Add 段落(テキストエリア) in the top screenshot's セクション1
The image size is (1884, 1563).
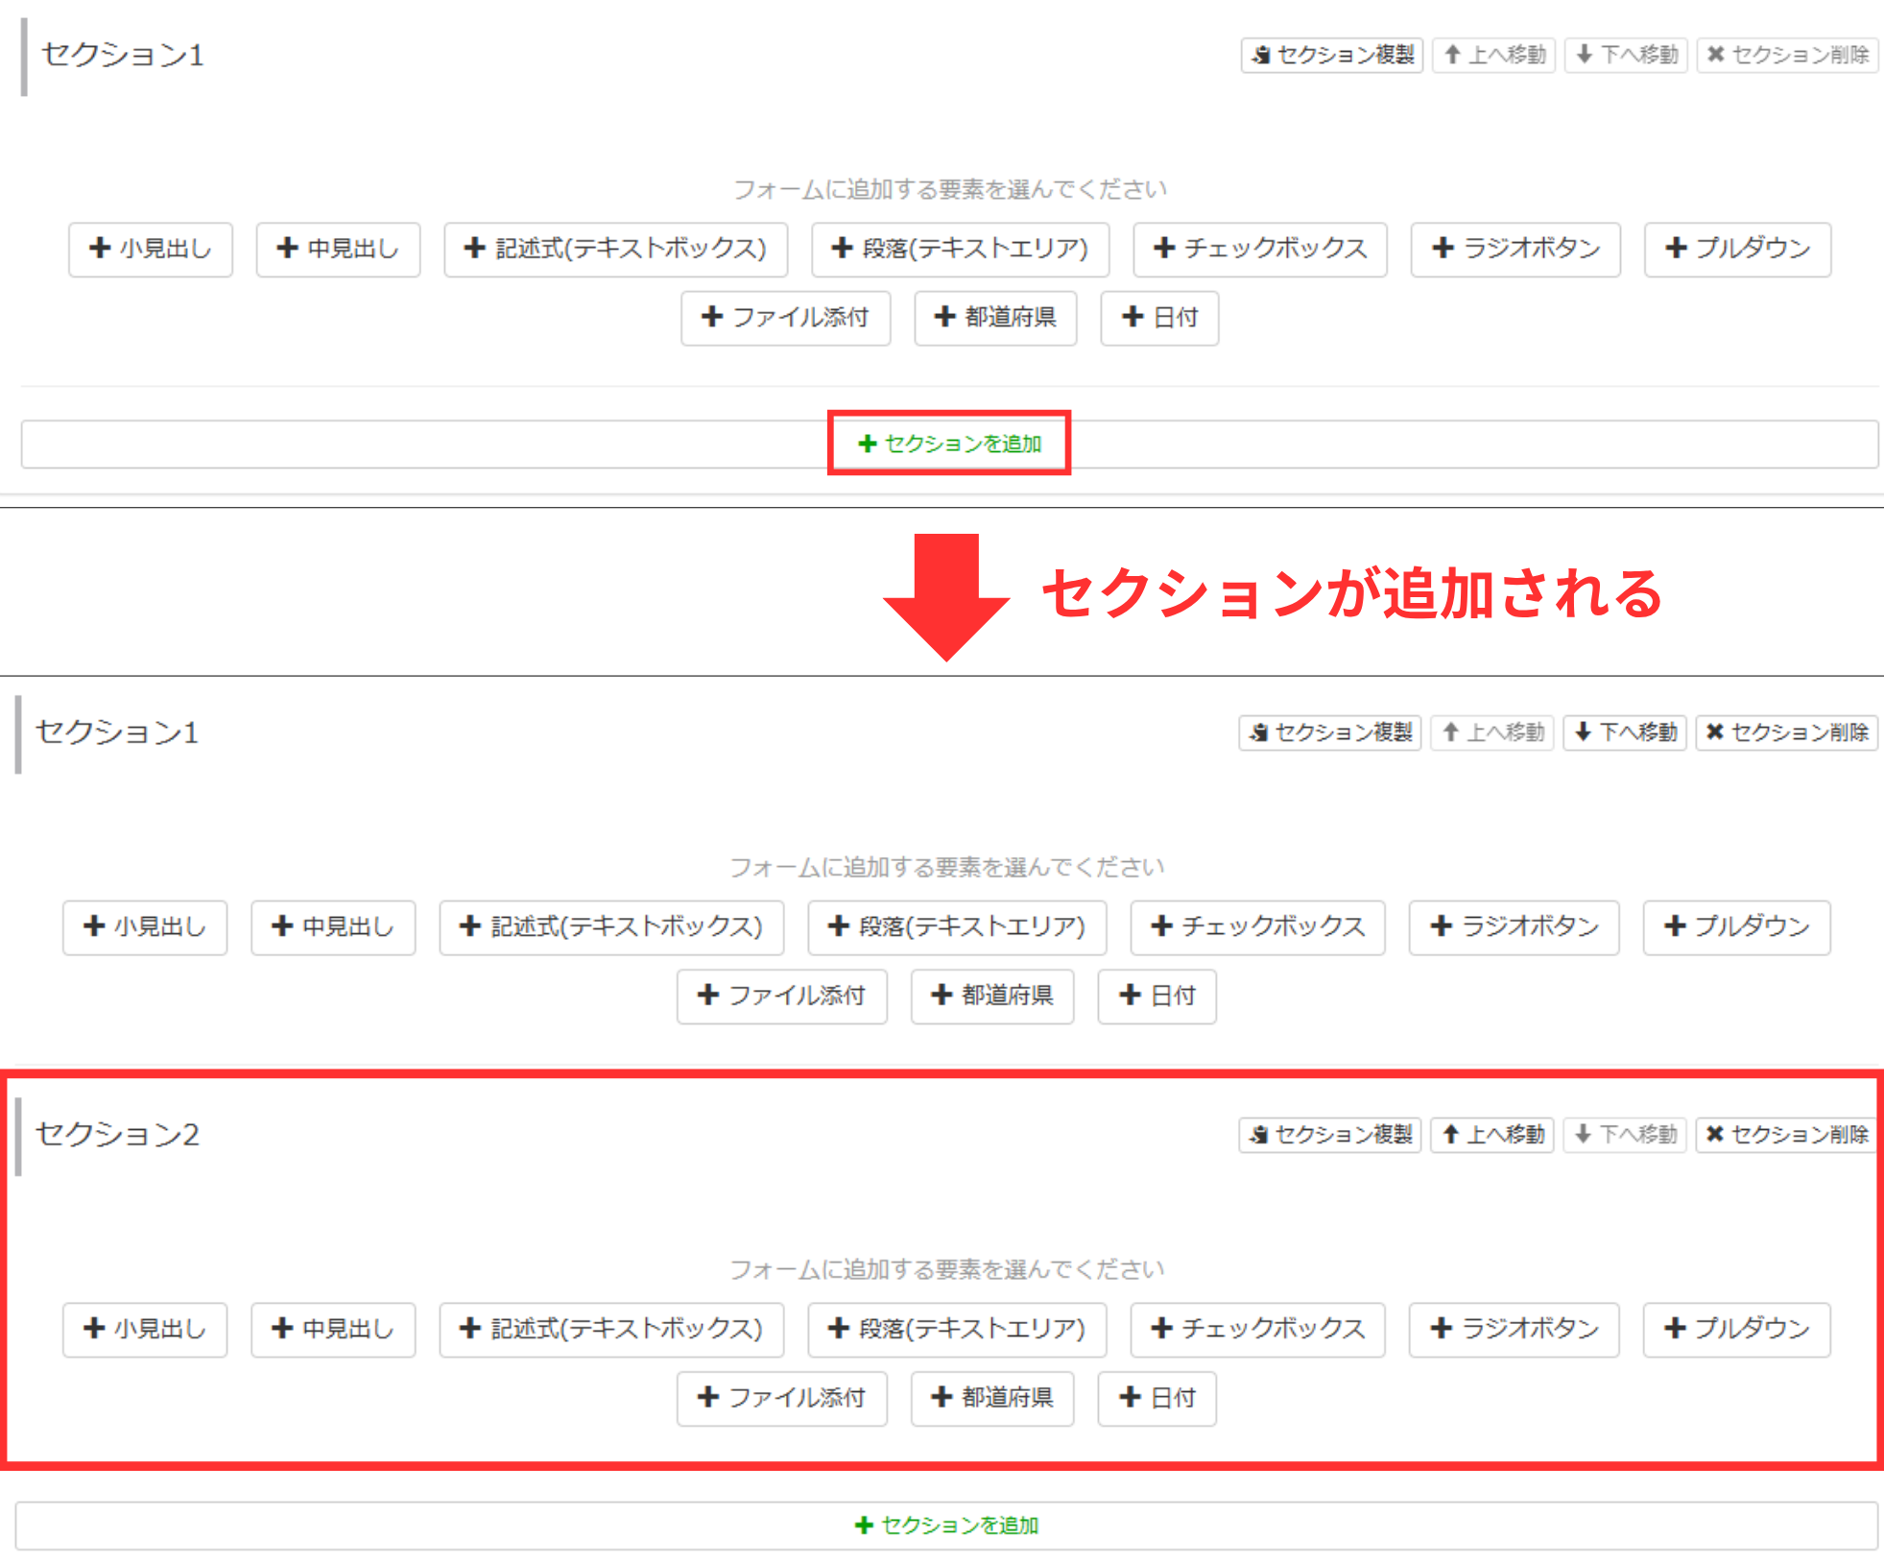(x=960, y=250)
